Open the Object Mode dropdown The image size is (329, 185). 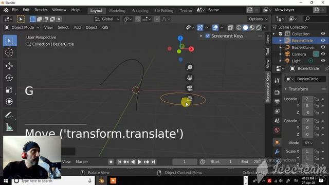(22, 27)
